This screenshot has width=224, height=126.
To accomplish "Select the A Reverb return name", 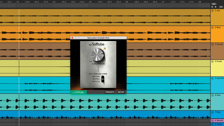I will 219,120.
